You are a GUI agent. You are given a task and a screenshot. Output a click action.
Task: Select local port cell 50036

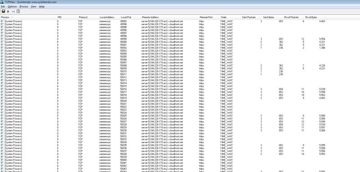click(123, 148)
